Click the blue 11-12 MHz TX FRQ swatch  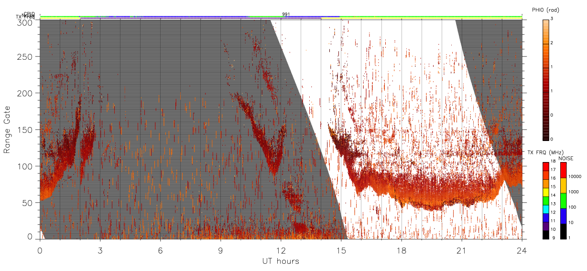coord(546,217)
